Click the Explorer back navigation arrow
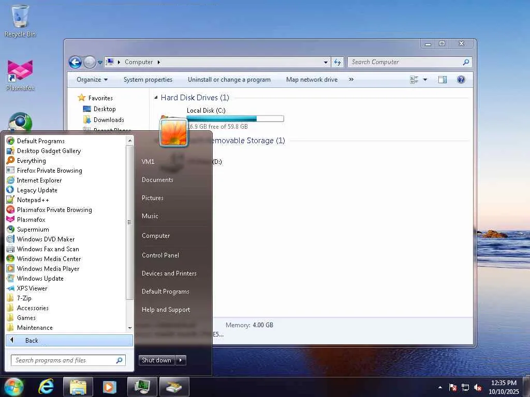 coord(75,62)
